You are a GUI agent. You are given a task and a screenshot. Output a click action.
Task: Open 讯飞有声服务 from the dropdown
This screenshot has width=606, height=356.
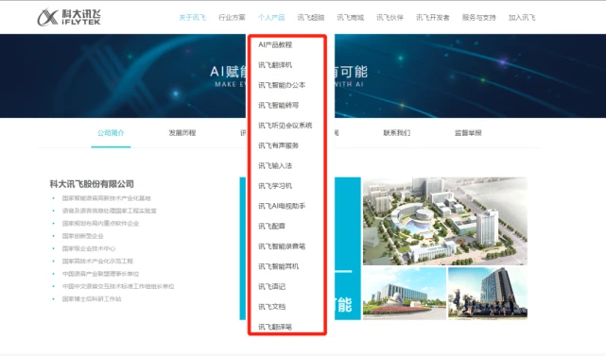coord(278,145)
